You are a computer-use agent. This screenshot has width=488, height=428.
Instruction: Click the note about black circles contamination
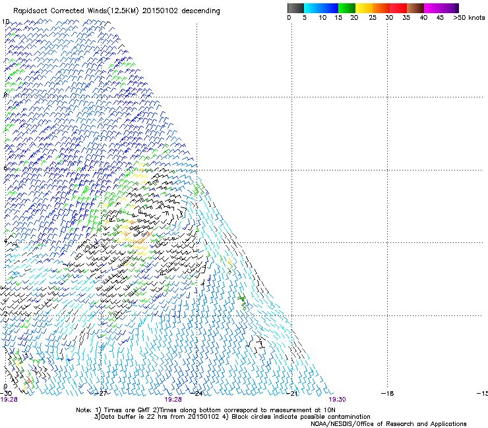(297, 417)
